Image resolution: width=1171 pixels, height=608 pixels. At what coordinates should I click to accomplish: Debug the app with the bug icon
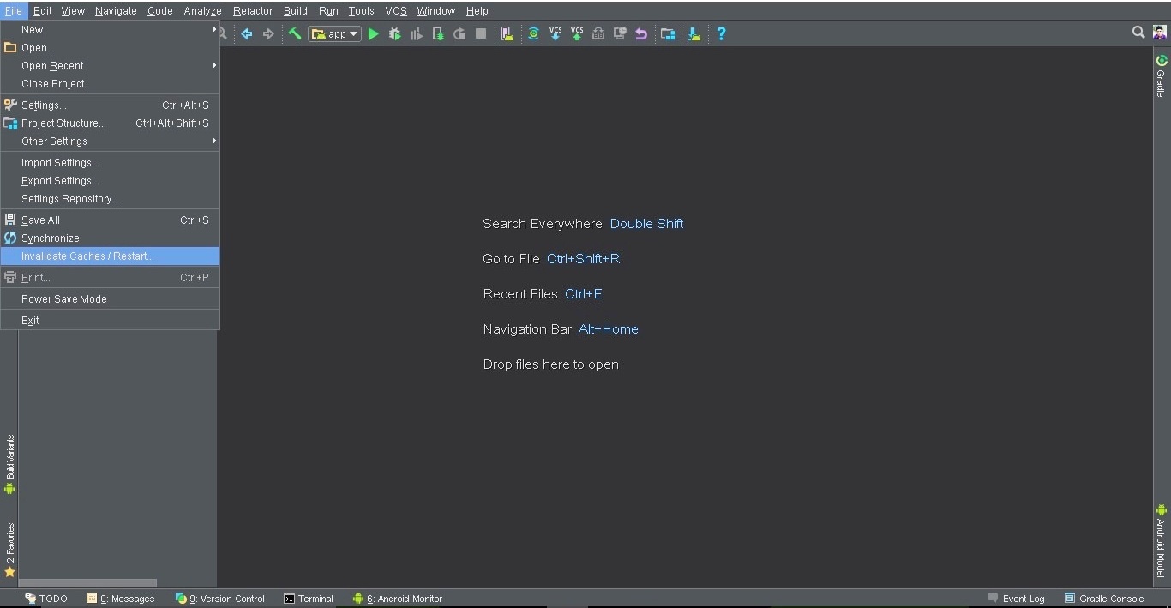(x=395, y=34)
